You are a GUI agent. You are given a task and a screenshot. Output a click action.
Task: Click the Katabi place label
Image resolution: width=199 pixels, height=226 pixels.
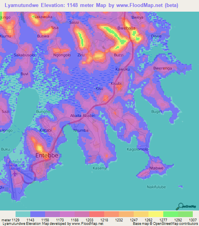tap(45, 130)
